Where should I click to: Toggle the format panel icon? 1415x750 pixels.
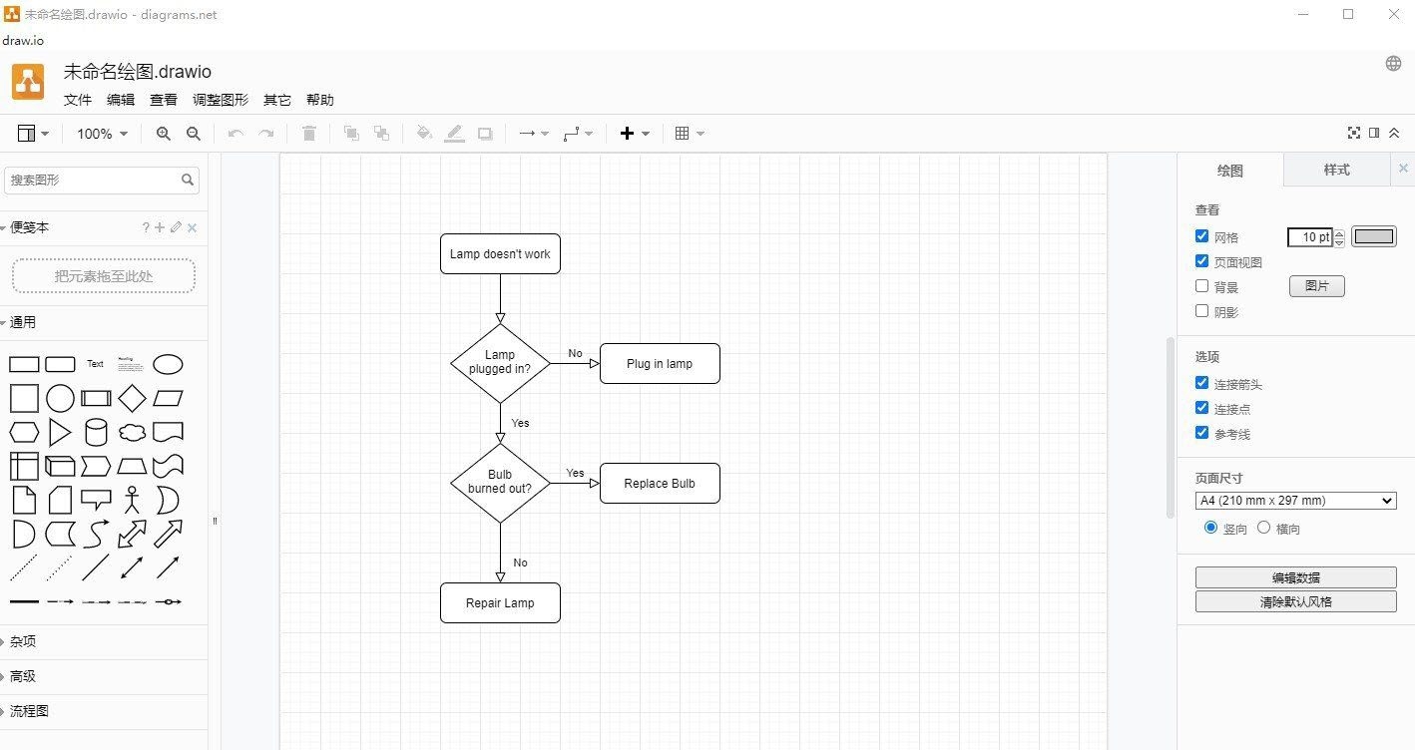[x=1374, y=134]
